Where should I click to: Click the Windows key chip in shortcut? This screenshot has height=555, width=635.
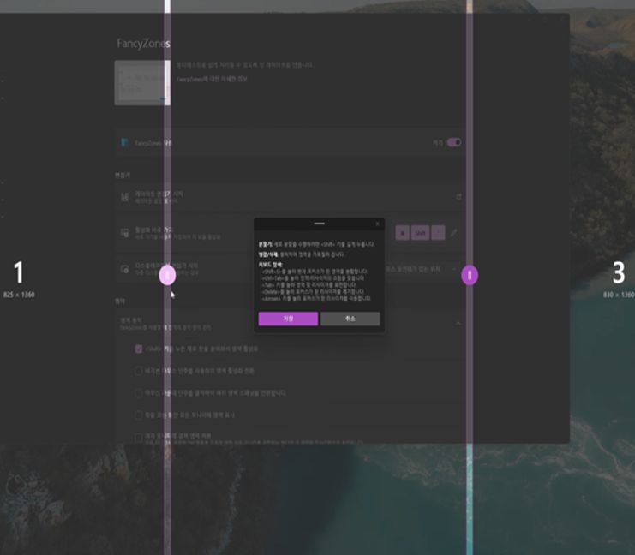pos(402,233)
